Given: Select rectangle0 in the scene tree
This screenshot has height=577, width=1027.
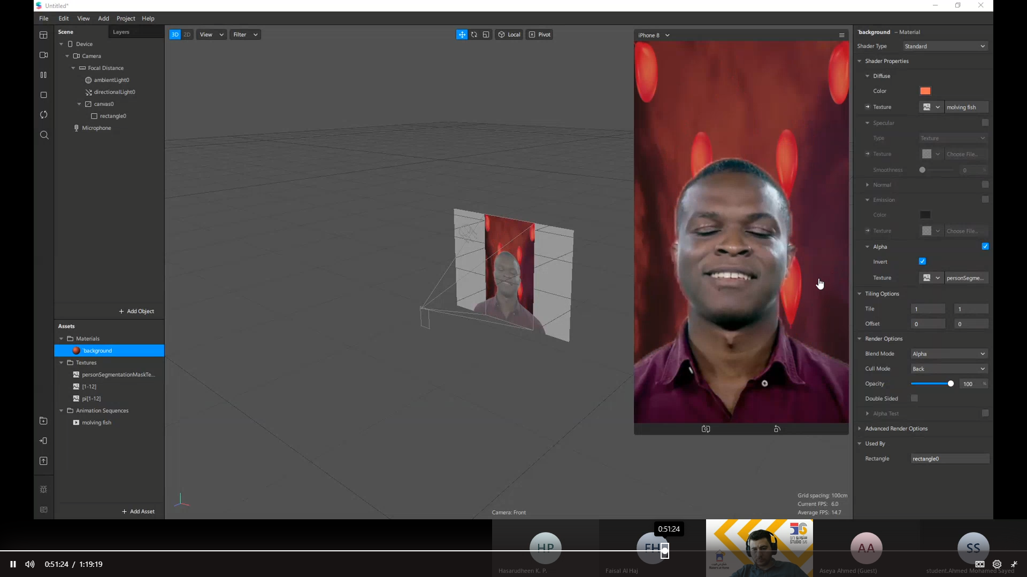Looking at the screenshot, I should tap(113, 116).
